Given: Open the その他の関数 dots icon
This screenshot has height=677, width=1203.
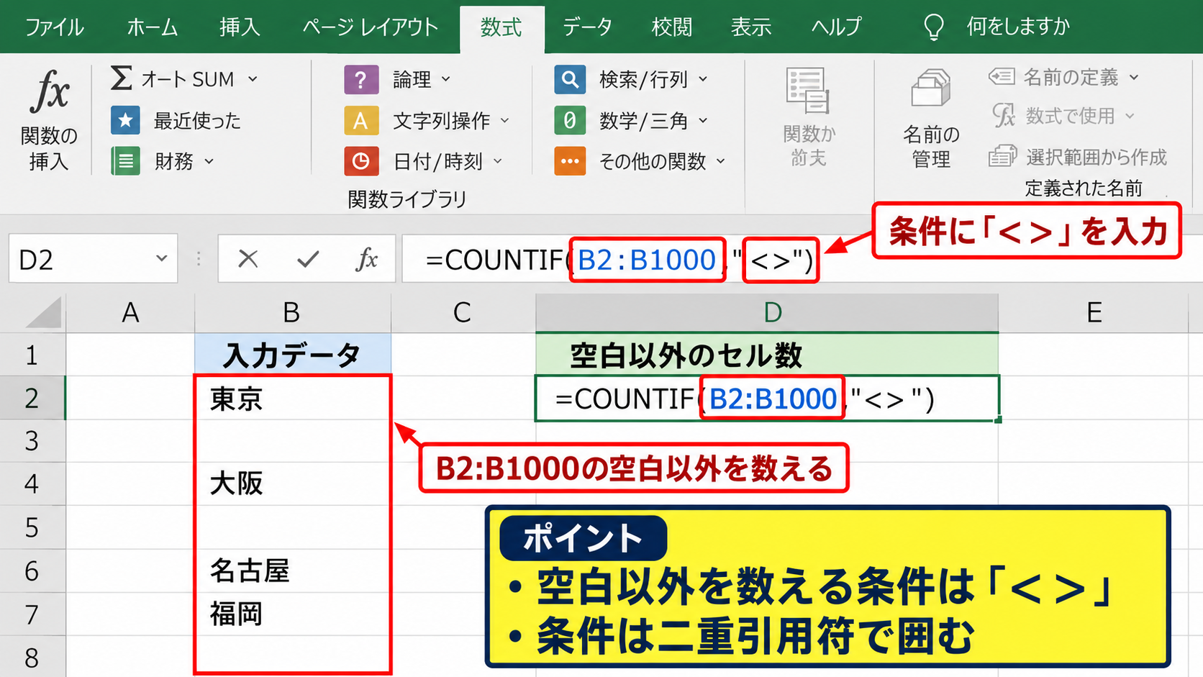Looking at the screenshot, I should pyautogui.click(x=570, y=161).
